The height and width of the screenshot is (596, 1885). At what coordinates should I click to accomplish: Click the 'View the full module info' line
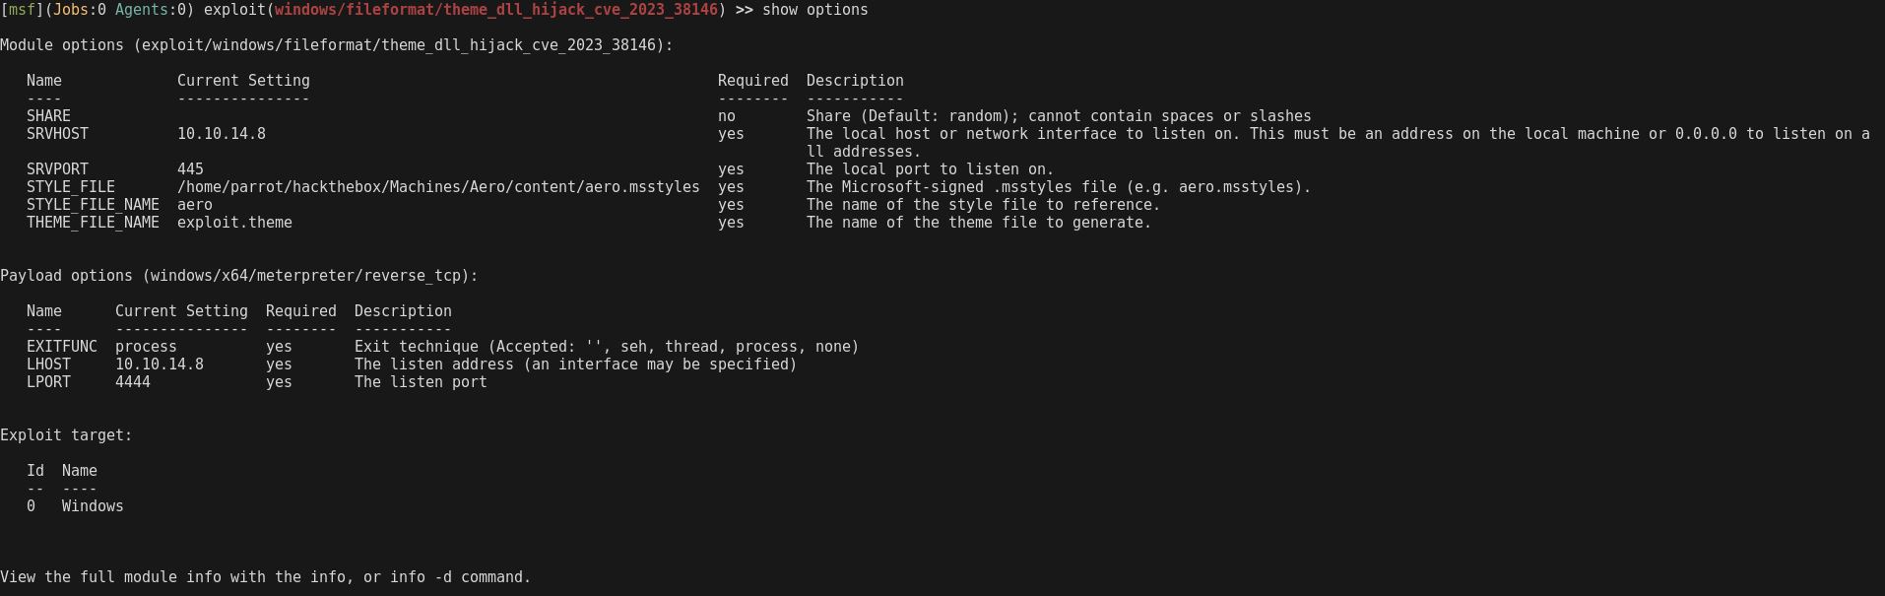click(x=265, y=577)
